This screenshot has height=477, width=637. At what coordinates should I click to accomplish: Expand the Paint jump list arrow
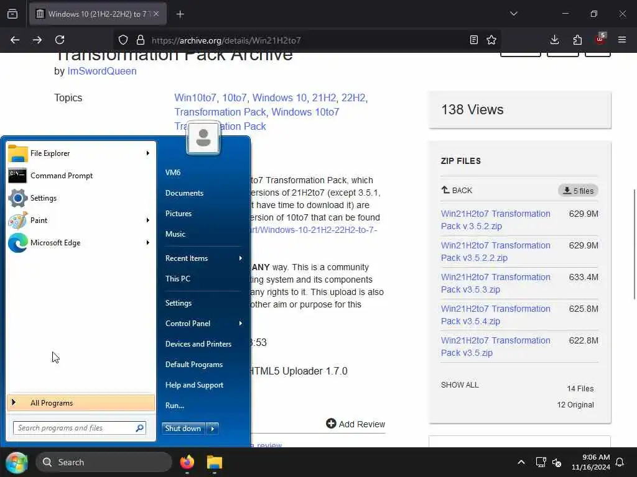point(148,220)
